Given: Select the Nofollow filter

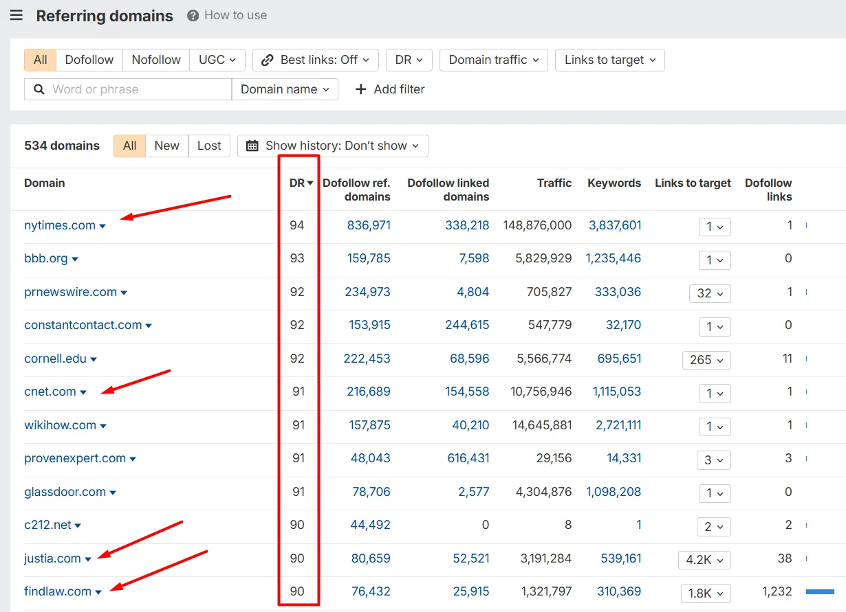Looking at the screenshot, I should 156,60.
